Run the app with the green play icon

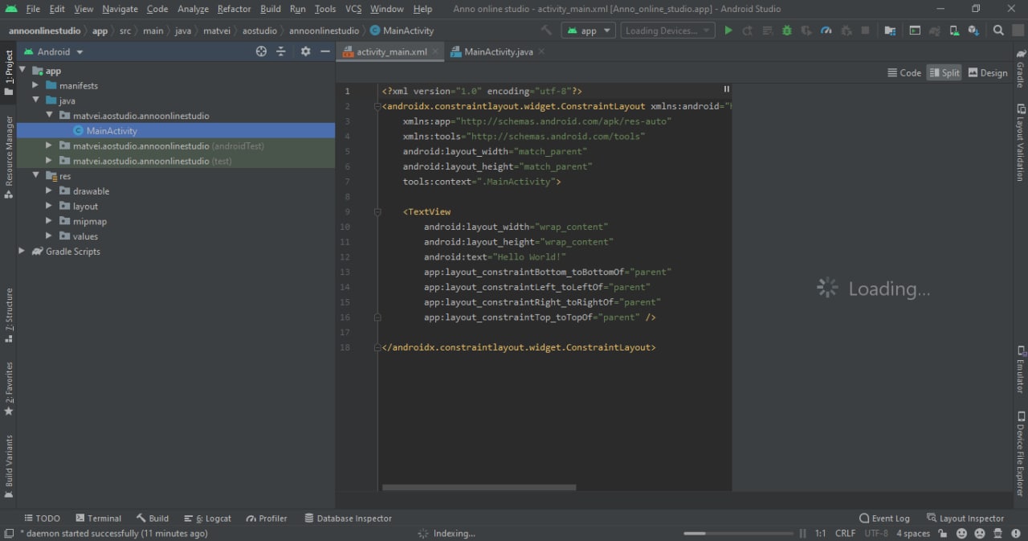click(x=728, y=31)
